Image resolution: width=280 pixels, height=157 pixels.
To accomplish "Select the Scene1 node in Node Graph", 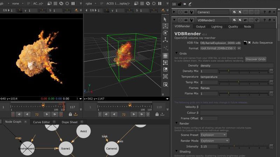I will [66, 149].
